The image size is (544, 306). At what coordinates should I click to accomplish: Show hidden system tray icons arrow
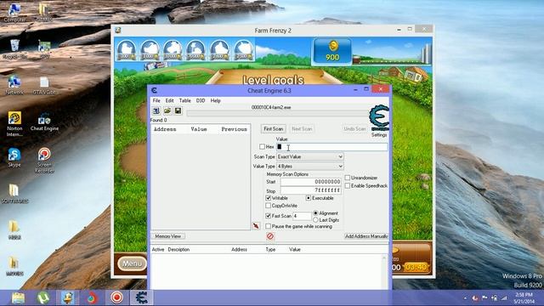[465, 298]
